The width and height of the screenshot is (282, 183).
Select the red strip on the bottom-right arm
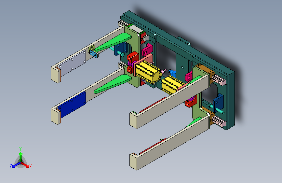[153, 146]
